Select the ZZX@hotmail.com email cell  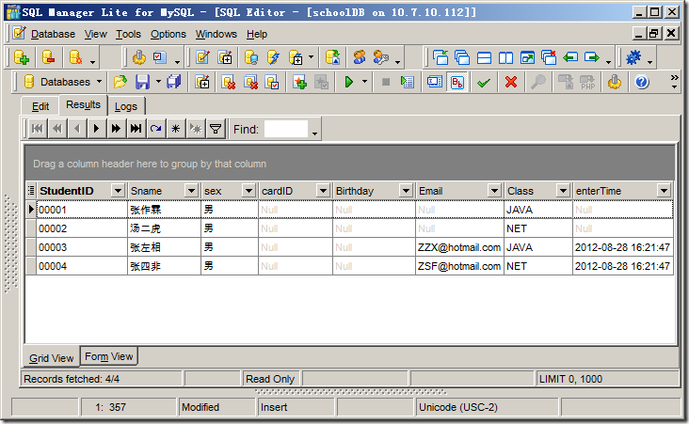pyautogui.click(x=459, y=247)
